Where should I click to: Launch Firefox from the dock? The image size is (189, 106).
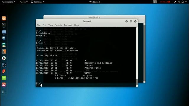click(4, 18)
